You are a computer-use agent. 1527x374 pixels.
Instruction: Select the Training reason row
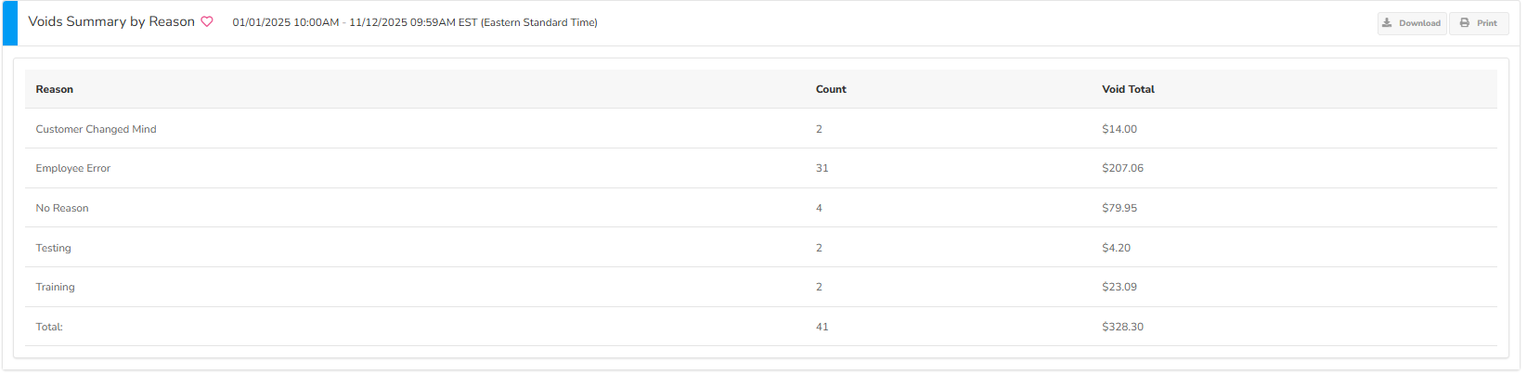pos(55,287)
